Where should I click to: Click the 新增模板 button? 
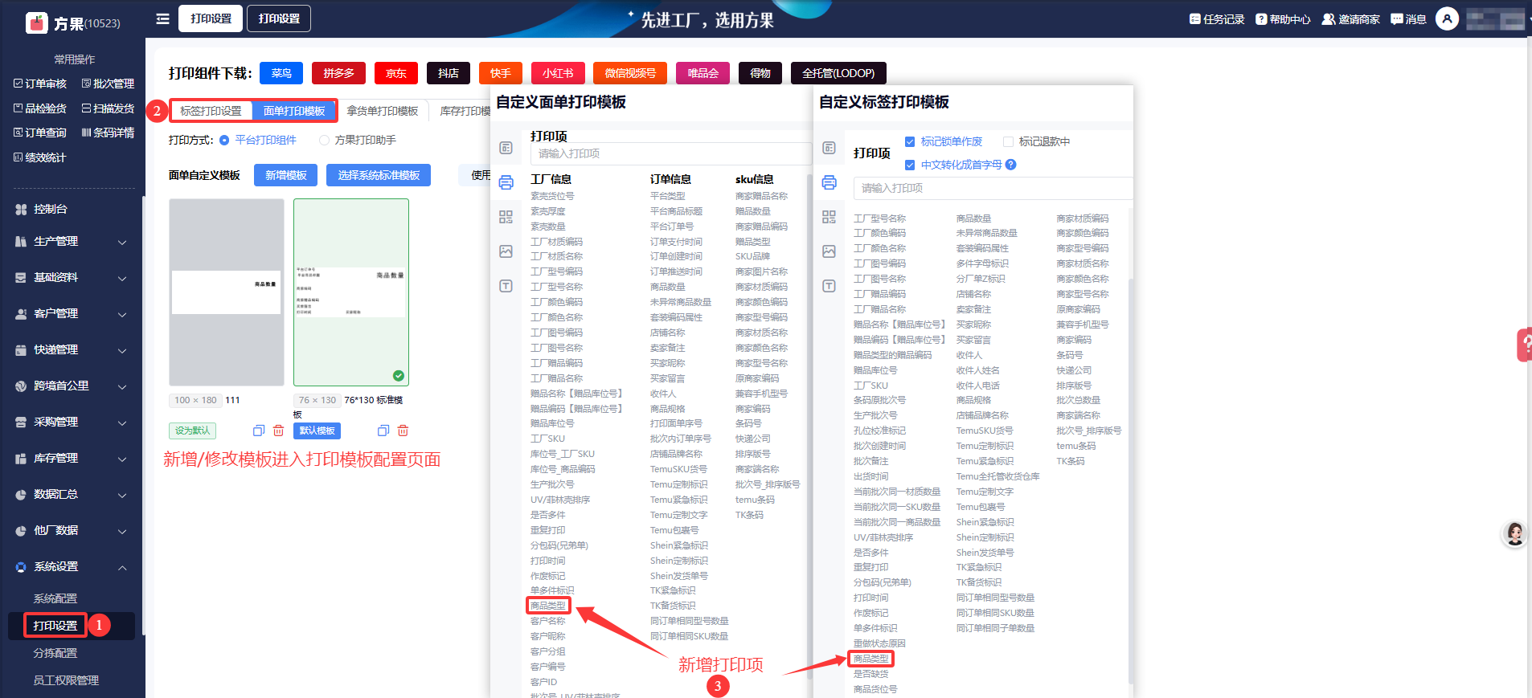coord(286,175)
